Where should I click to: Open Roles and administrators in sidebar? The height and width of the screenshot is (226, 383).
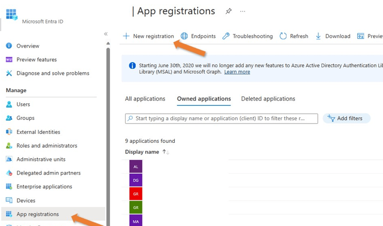pyautogui.click(x=46, y=146)
